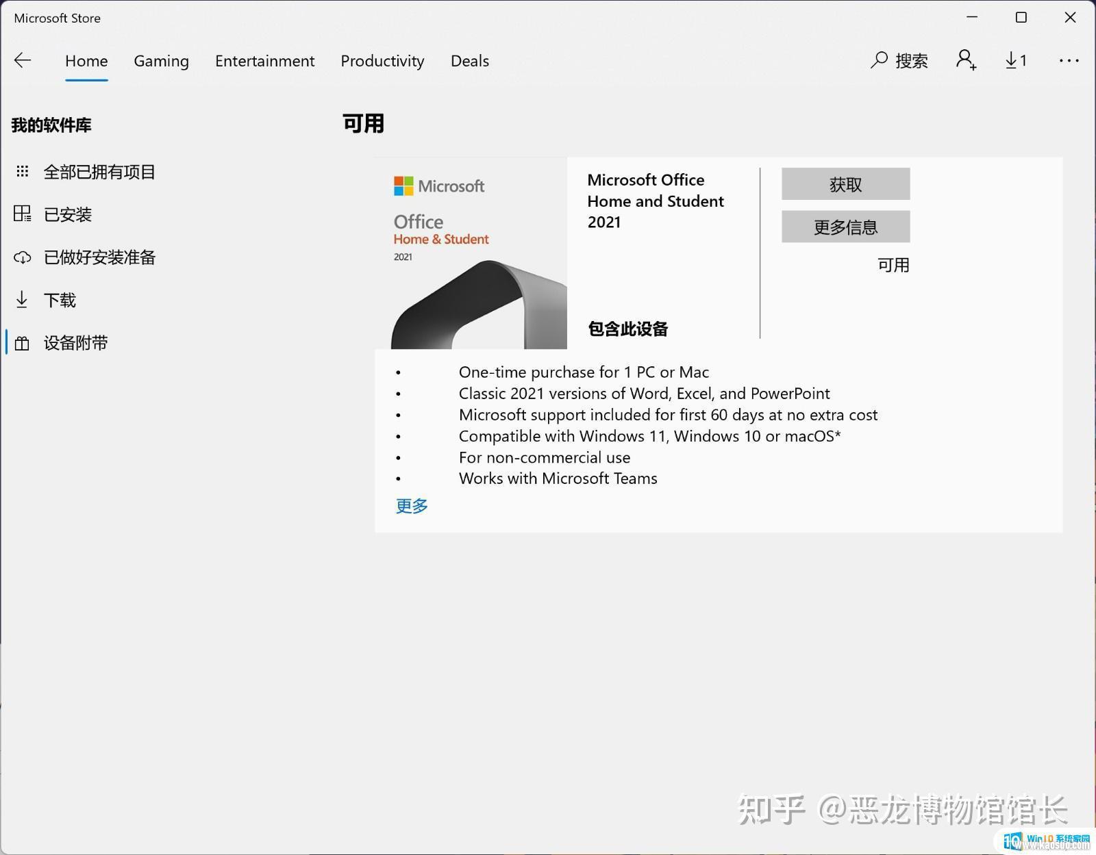Viewport: 1096px width, 855px height.
Task: Open downloads and updates indicator
Action: coord(1017,60)
